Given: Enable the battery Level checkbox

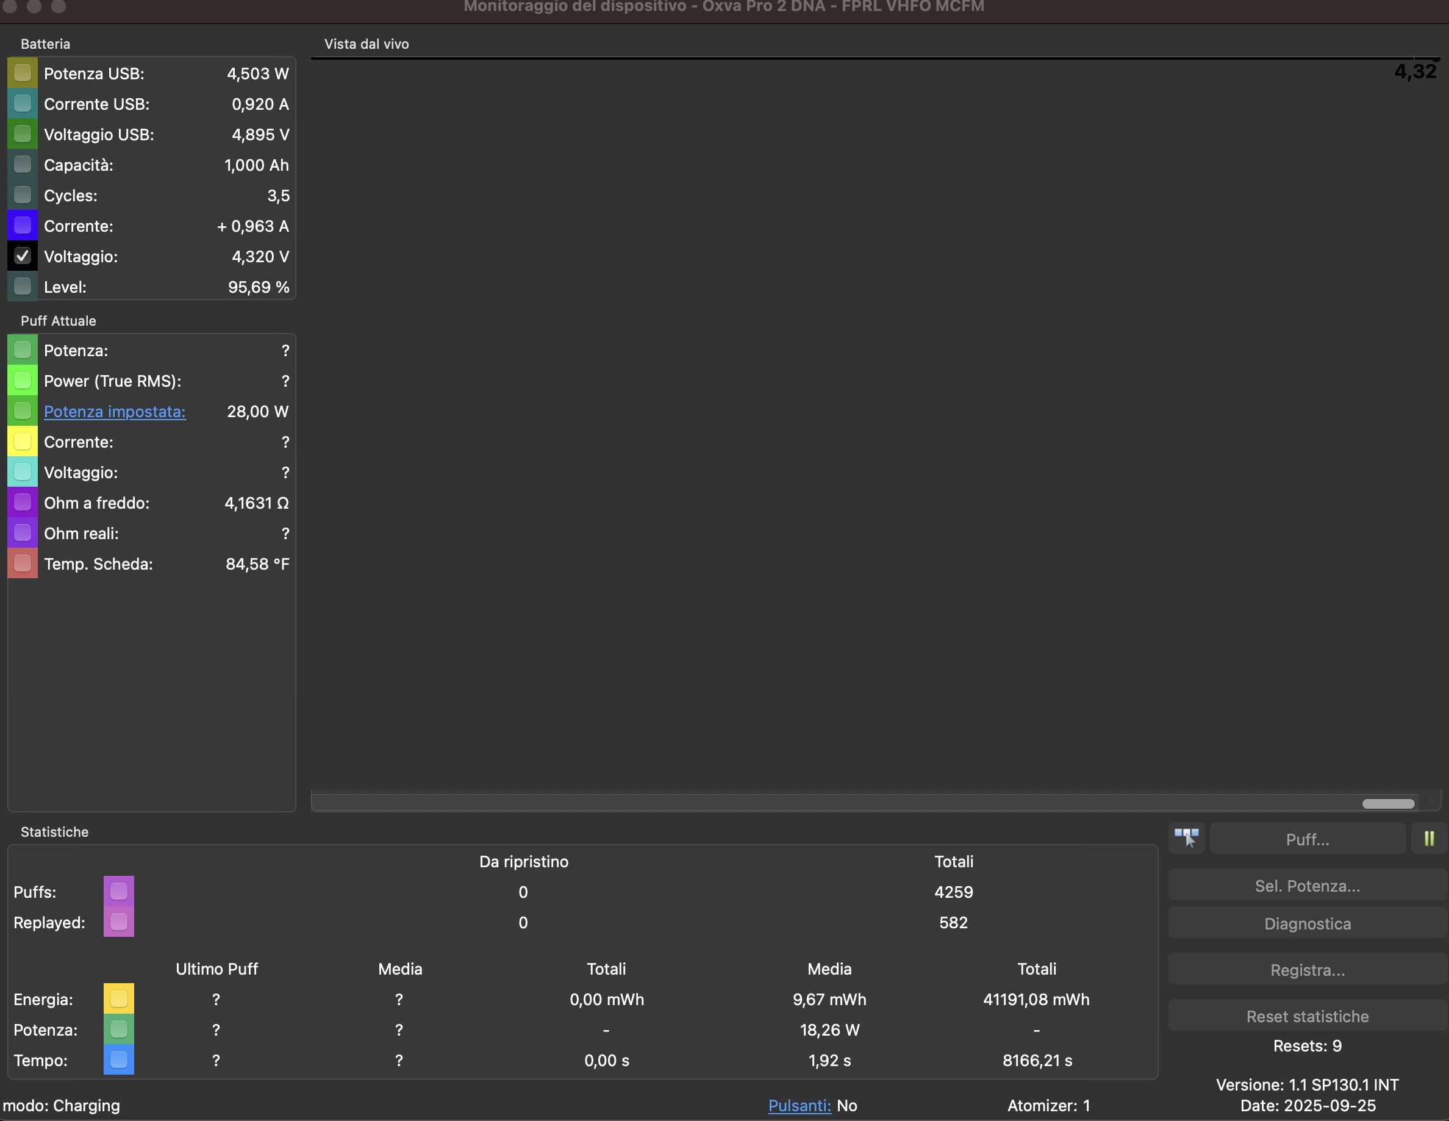Looking at the screenshot, I should 23,287.
